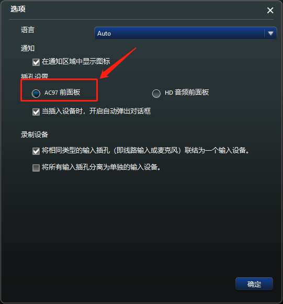
Task: Select the HD 音频前面板 radio button
Action: 156,93
